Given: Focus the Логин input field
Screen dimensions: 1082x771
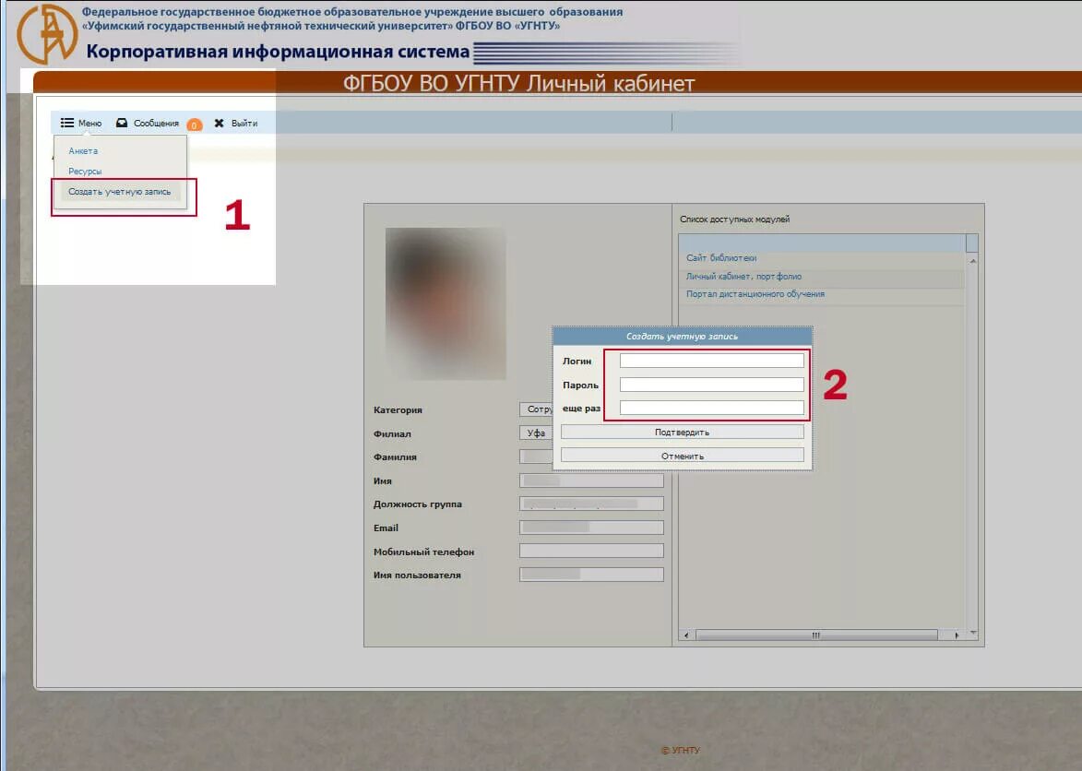Looking at the screenshot, I should tap(711, 361).
